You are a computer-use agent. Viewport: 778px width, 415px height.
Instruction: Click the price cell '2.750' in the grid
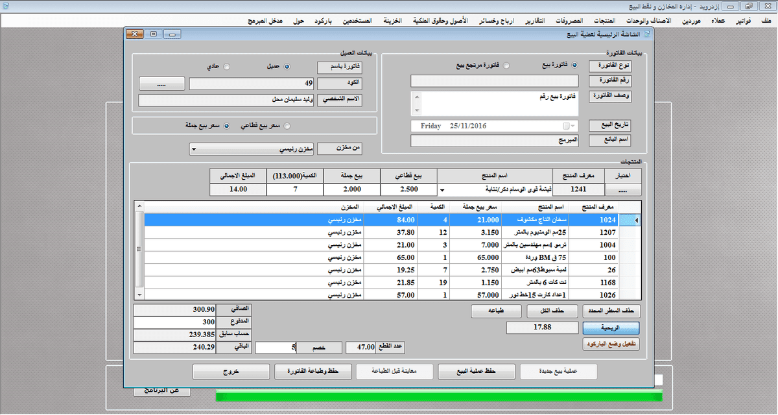[475, 270]
